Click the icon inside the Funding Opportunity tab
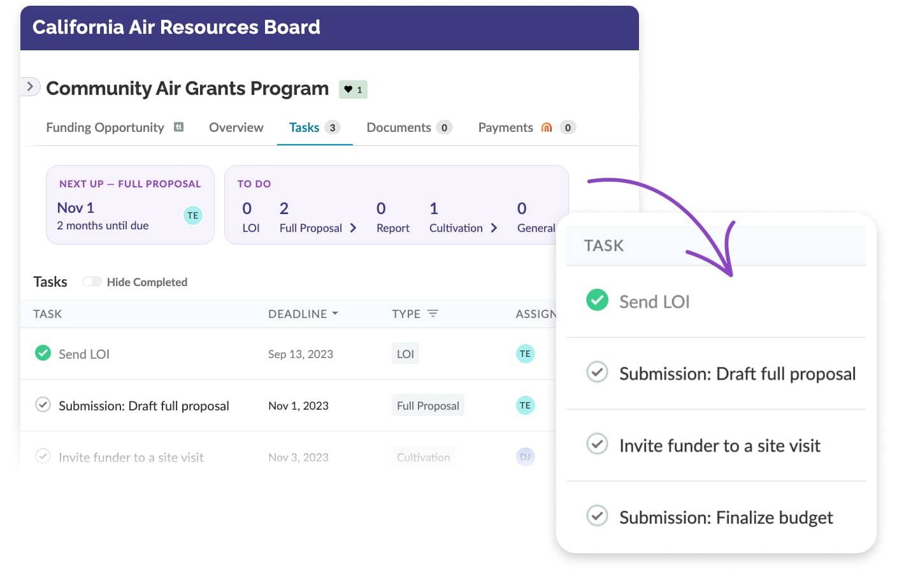 pos(179,127)
